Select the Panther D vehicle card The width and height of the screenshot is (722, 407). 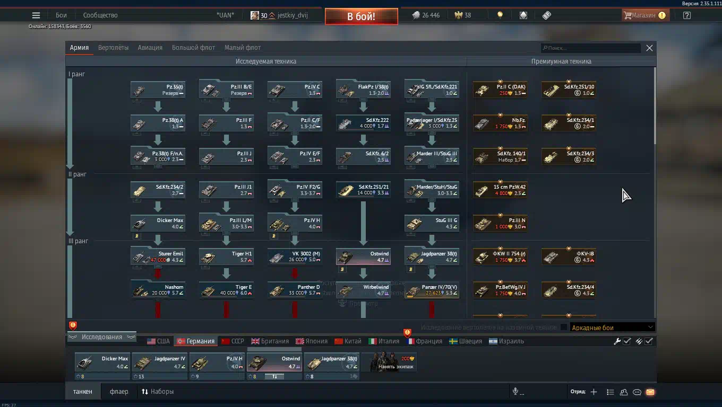point(295,290)
